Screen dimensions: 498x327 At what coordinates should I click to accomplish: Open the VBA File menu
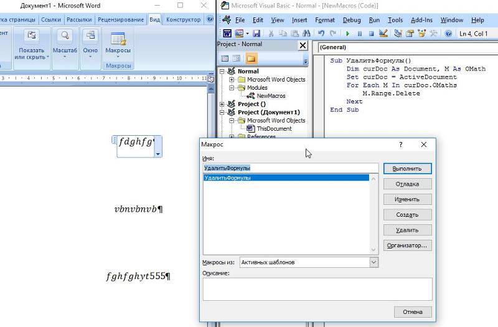coord(240,20)
